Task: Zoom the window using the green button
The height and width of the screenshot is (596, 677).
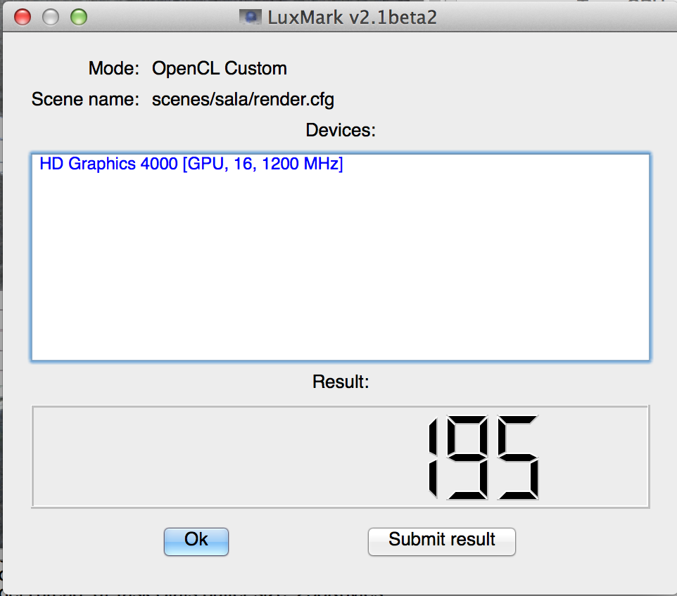Action: 79,18
